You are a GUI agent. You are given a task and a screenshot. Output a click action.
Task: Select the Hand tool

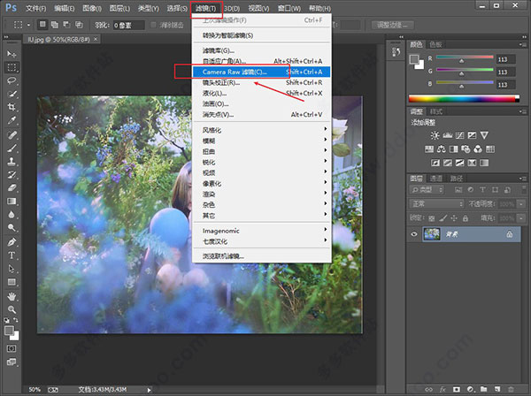click(12, 297)
